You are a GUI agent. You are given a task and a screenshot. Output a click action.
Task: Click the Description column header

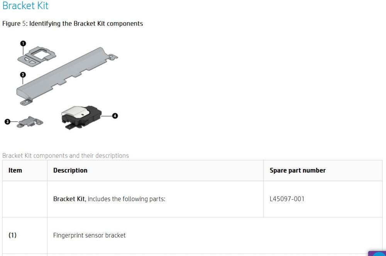pos(70,170)
